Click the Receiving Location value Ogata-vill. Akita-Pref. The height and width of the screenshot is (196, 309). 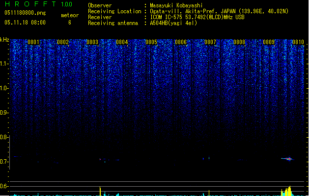183,11
